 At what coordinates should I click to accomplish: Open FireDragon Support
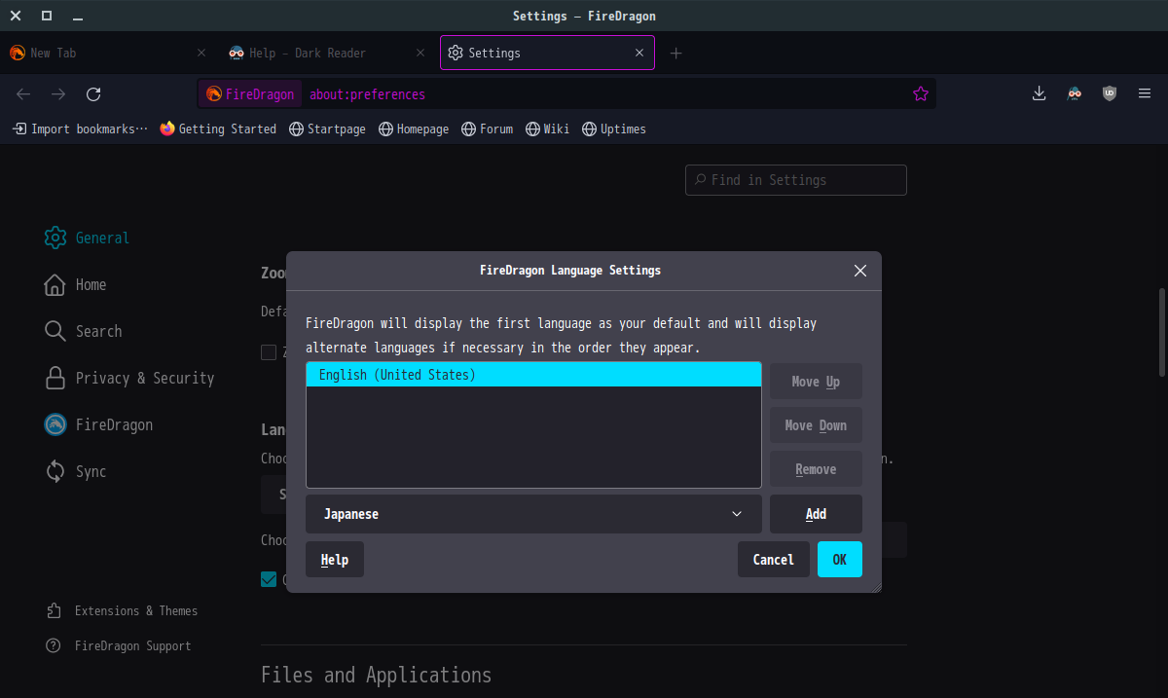click(x=119, y=645)
